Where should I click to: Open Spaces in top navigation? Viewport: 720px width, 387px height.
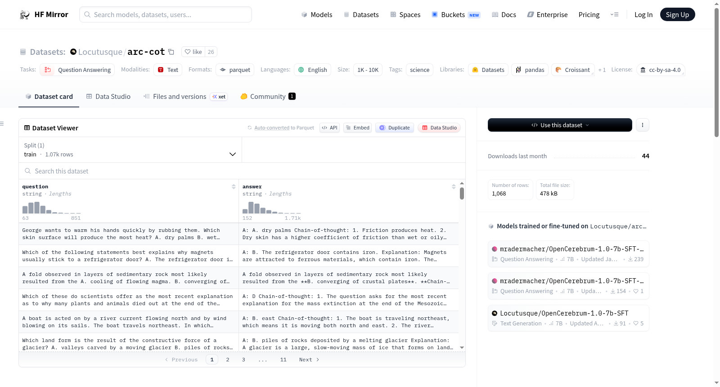point(405,15)
